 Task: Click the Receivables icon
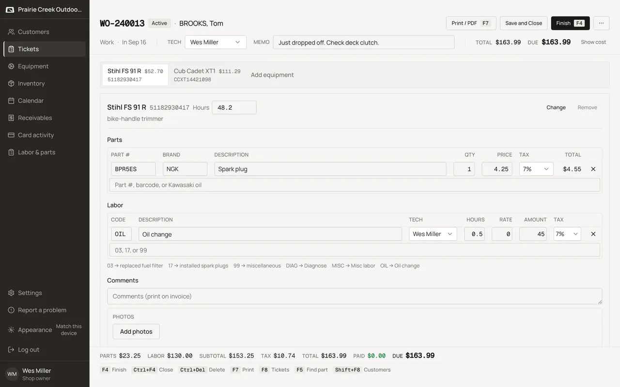point(11,118)
